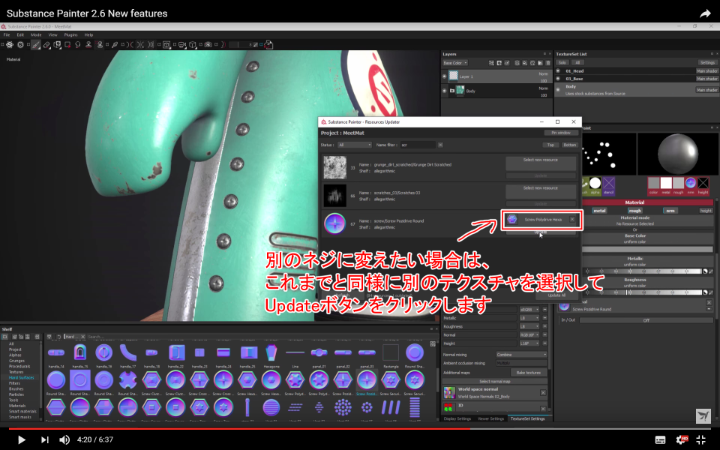Image resolution: width=720 pixels, height=450 pixels.
Task: Open the Status filter dropdown set to All
Action: point(354,145)
